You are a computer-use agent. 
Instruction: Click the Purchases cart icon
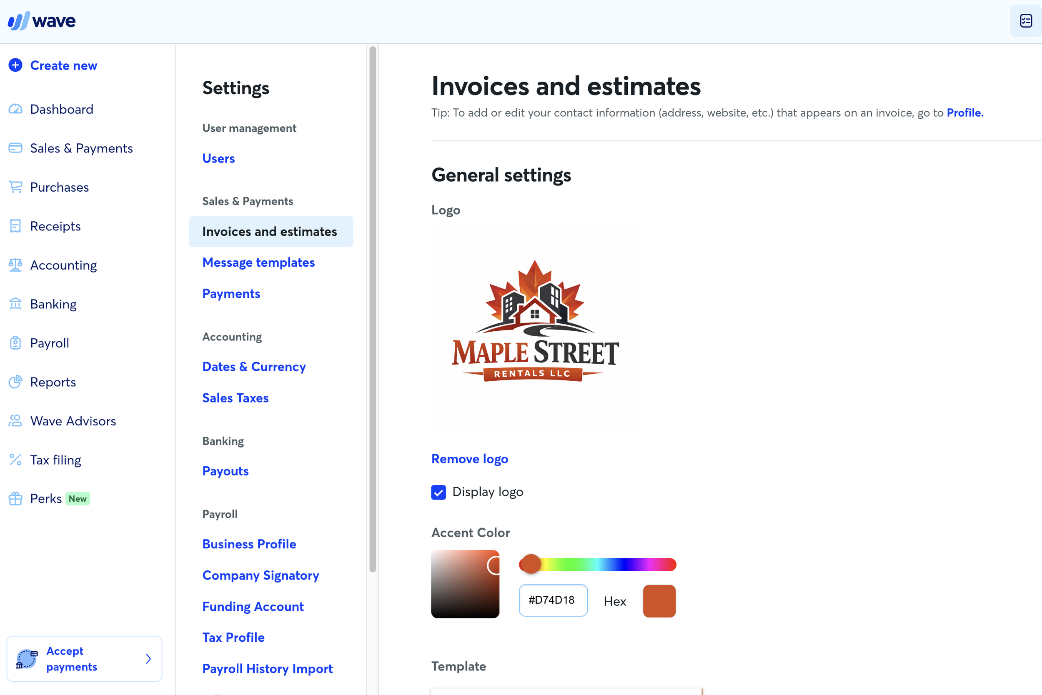[x=15, y=187]
